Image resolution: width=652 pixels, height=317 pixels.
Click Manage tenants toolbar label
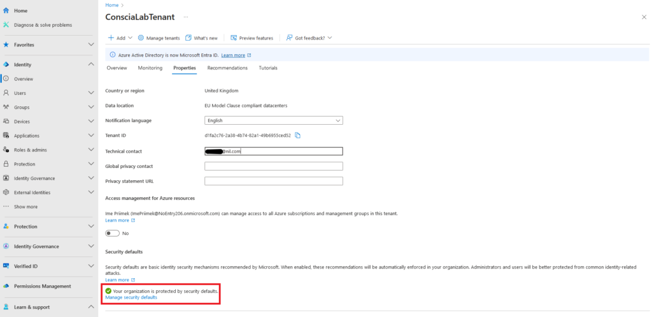tap(163, 38)
